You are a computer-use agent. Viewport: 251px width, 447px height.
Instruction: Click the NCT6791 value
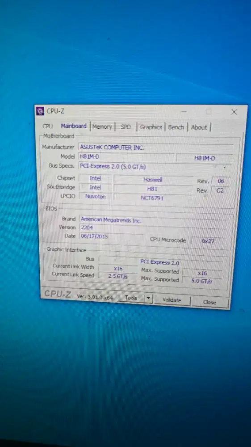tap(152, 198)
